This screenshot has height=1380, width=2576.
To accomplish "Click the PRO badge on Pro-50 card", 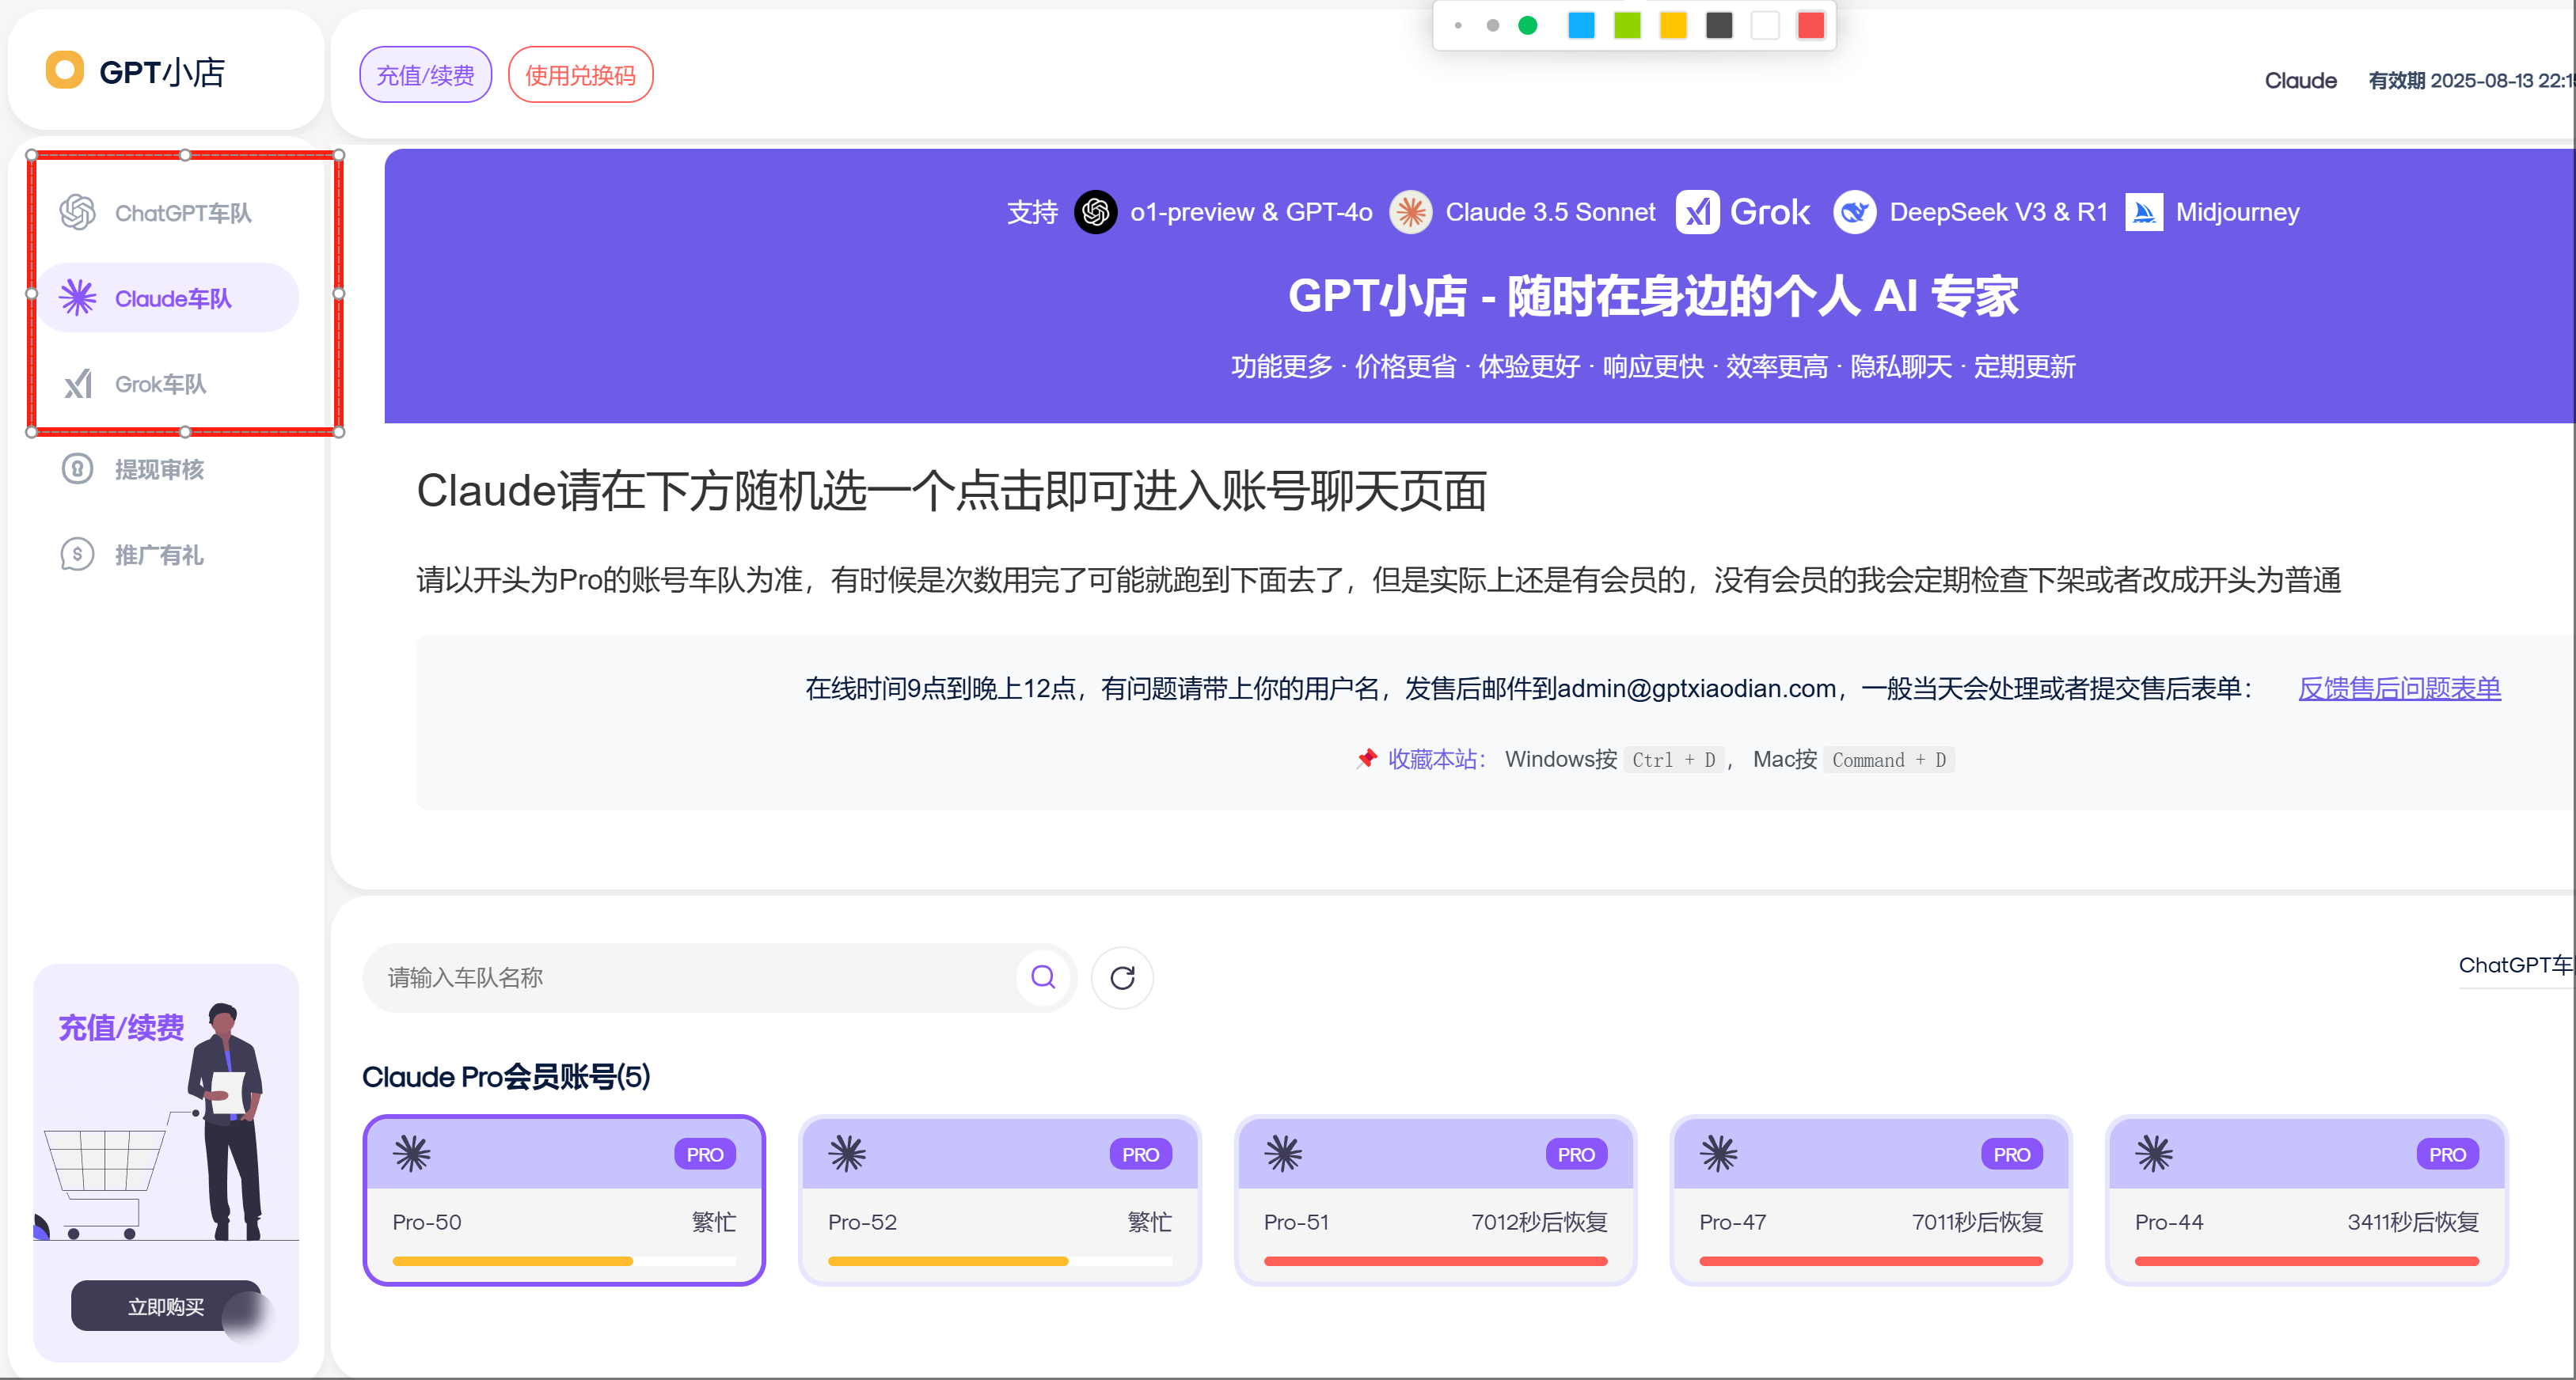I will [705, 1154].
